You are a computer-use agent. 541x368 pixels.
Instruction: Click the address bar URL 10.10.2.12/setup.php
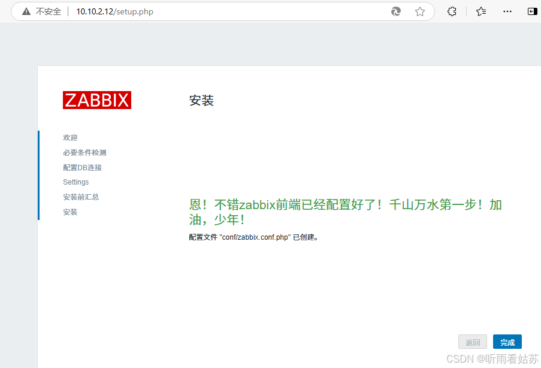coord(114,11)
